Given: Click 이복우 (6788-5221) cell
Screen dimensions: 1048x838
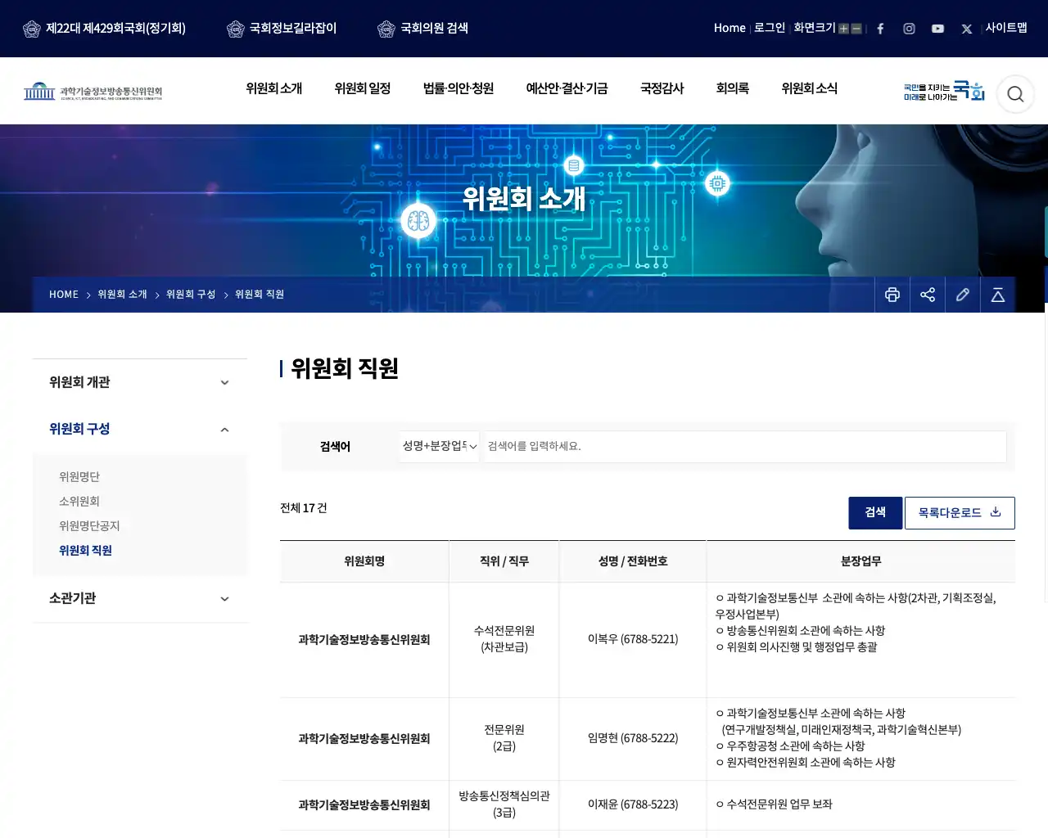Looking at the screenshot, I should point(633,639).
